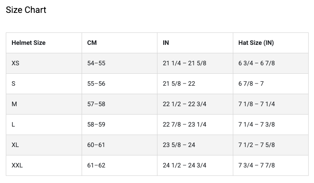Screen dimensions: 314x183
Task: Click the XS helmet size cell
Action: click(x=16, y=64)
